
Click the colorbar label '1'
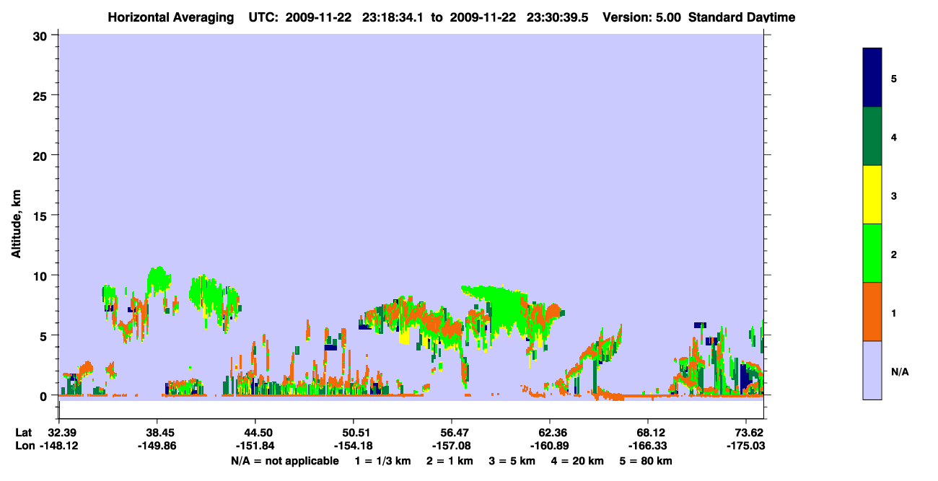(894, 312)
